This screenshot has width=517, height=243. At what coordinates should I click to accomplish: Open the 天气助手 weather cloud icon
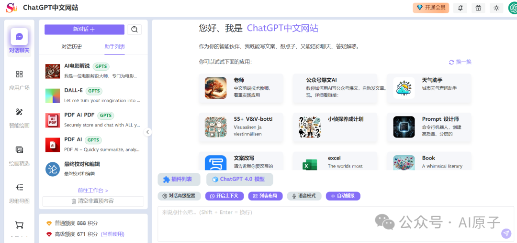[404, 88]
